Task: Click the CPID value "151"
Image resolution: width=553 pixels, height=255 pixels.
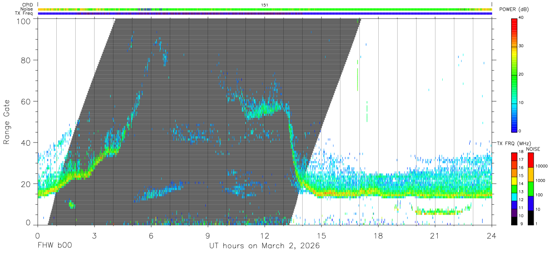Action: point(265,5)
